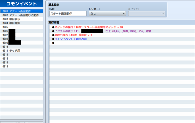This screenshot has height=123, width=195.
Task: Select common event 0003 項目表示
Action: tap(22, 19)
